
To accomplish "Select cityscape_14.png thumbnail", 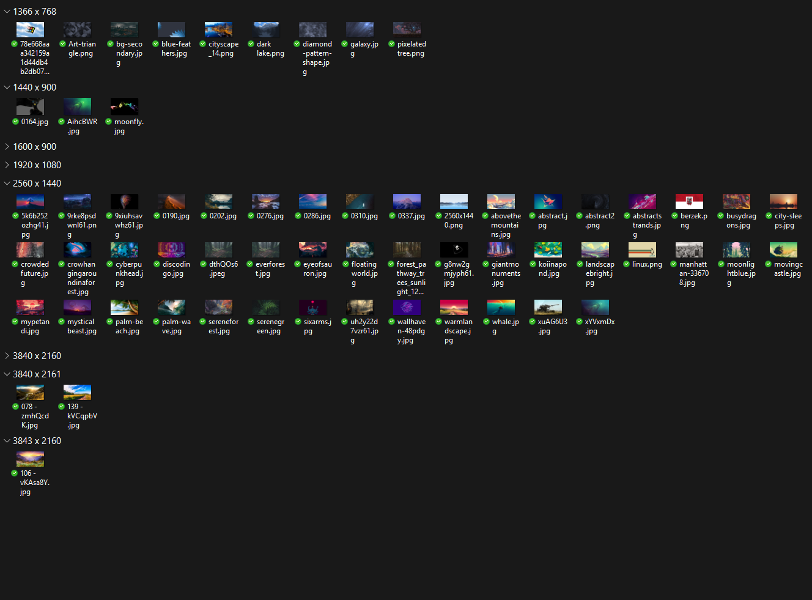I will [x=218, y=29].
